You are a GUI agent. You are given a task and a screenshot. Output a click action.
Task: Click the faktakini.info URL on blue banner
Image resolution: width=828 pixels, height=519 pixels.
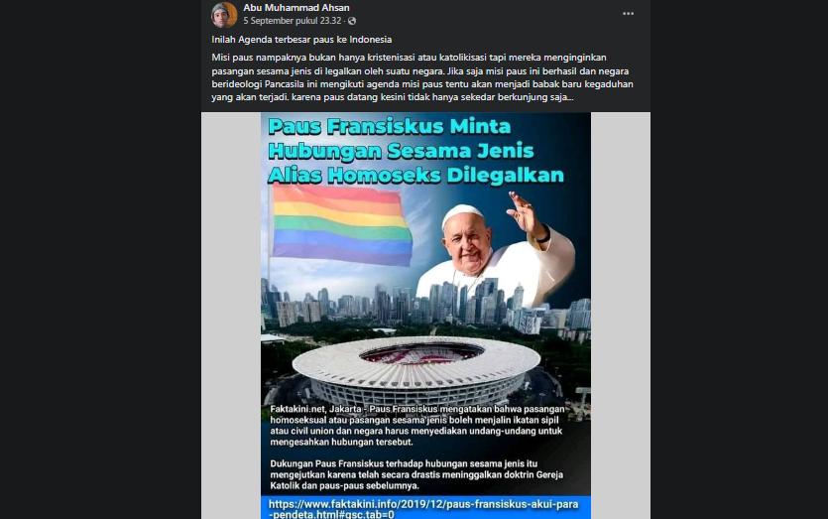pyautogui.click(x=423, y=508)
